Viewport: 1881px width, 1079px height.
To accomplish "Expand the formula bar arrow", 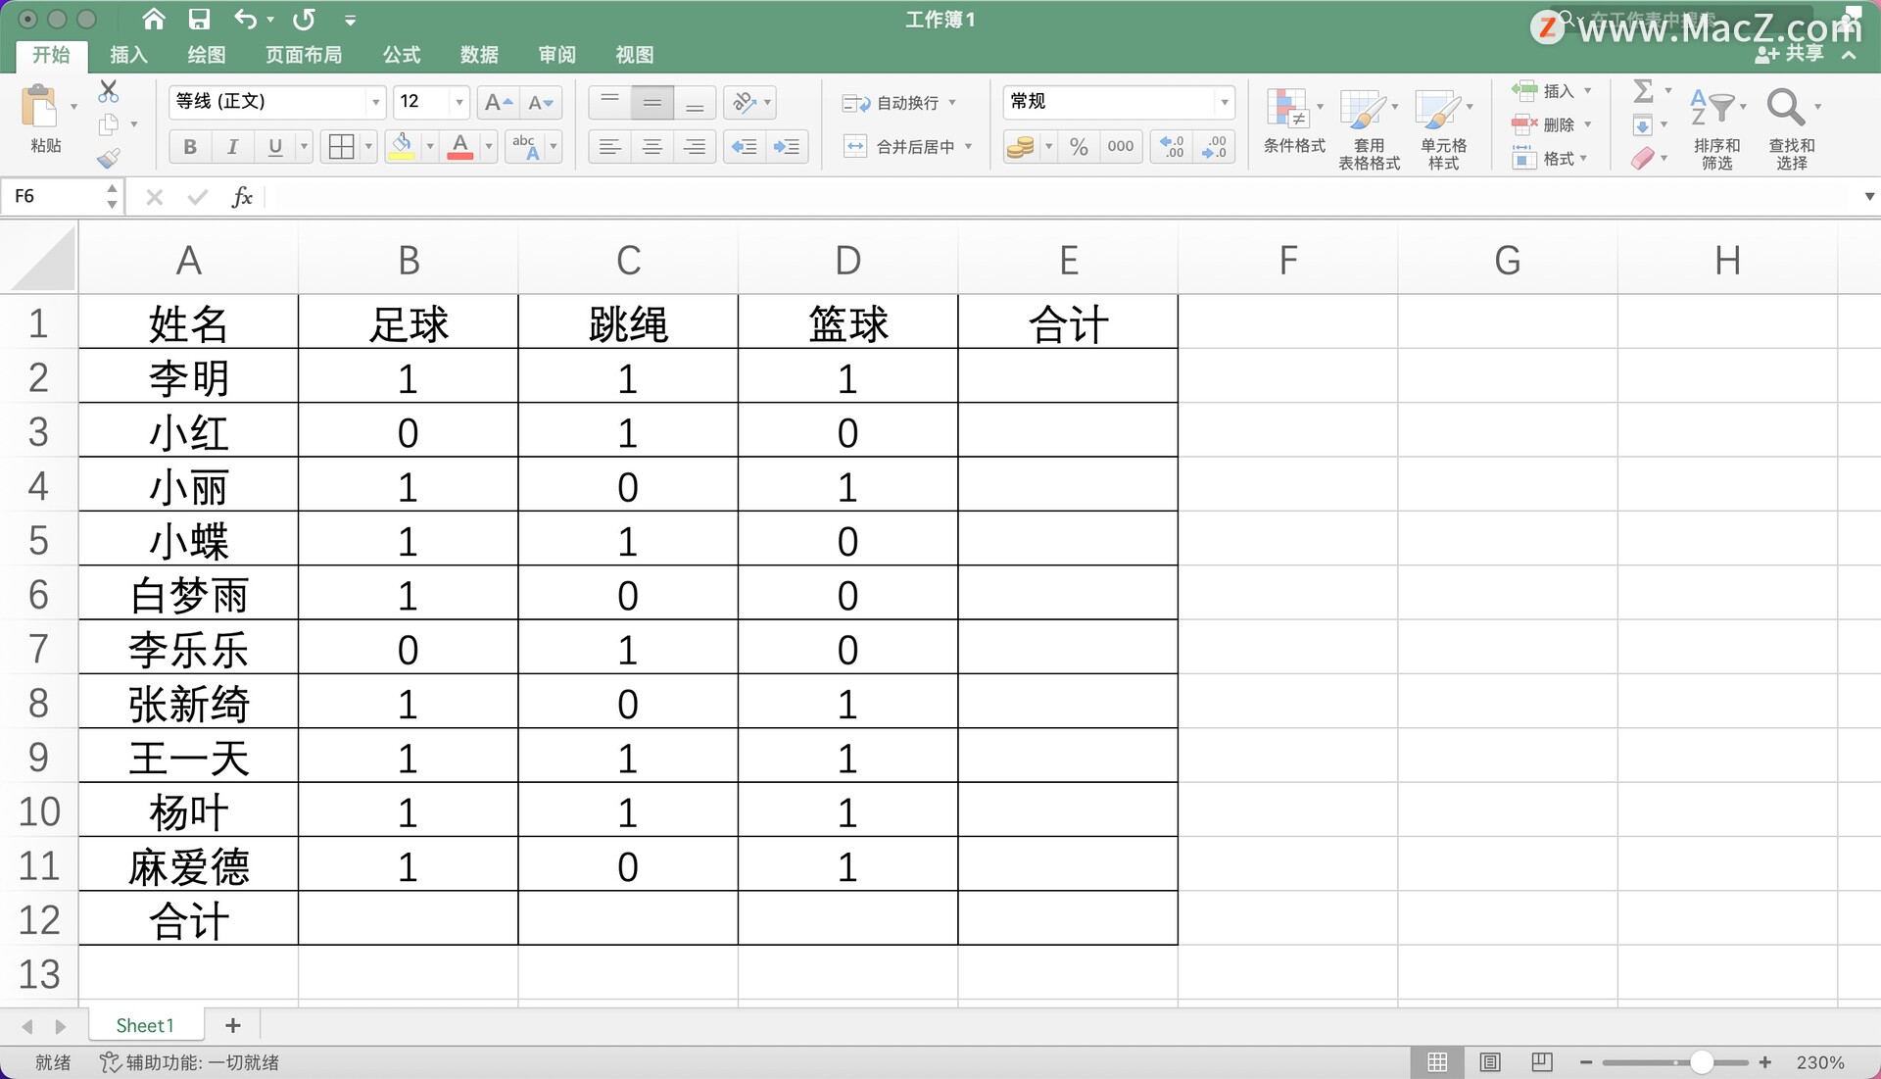I will (x=1868, y=197).
